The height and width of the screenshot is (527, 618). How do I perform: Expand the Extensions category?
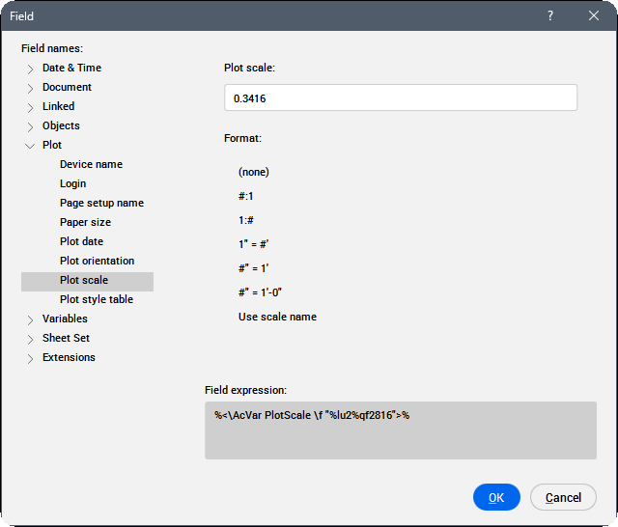click(x=31, y=358)
